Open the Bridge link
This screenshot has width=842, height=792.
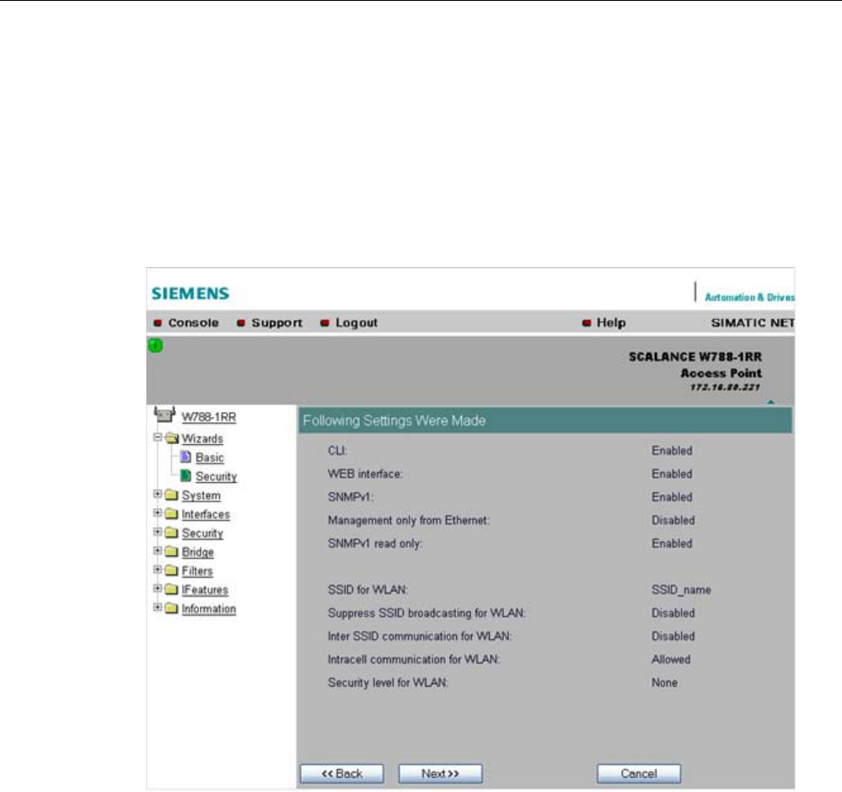(x=197, y=552)
